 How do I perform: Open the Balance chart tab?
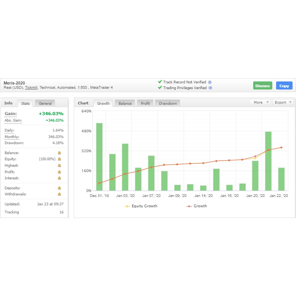(x=125, y=104)
